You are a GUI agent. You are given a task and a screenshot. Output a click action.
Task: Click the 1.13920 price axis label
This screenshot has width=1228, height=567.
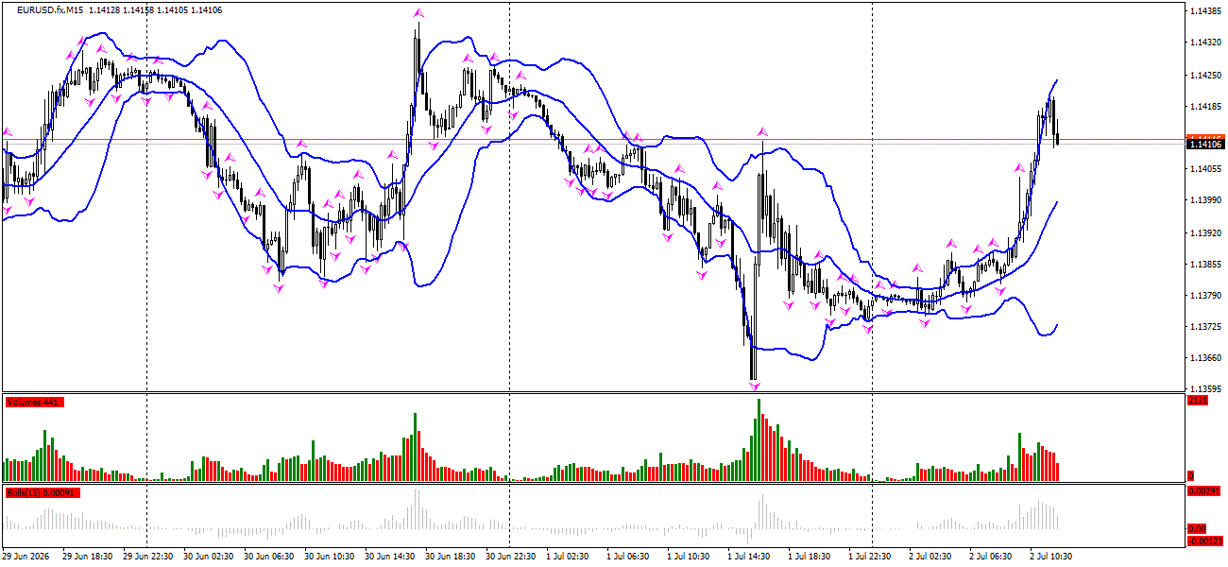coord(1205,232)
